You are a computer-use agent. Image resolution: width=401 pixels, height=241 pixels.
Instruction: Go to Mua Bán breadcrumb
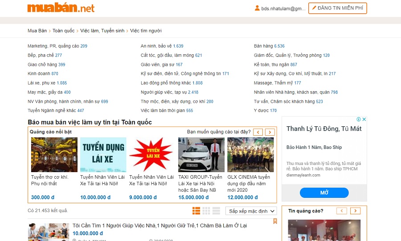[37, 31]
